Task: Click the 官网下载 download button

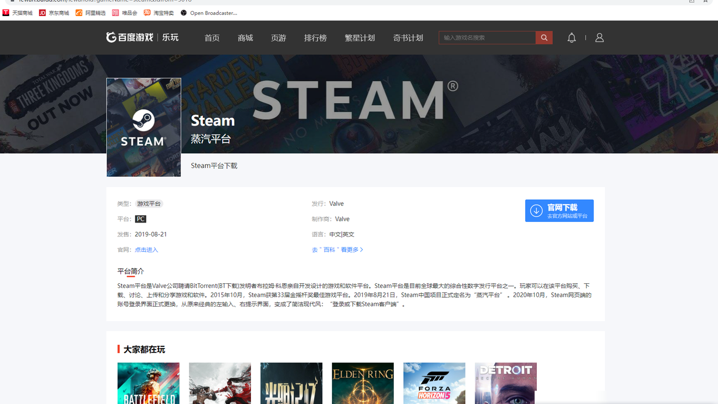Action: pyautogui.click(x=560, y=211)
